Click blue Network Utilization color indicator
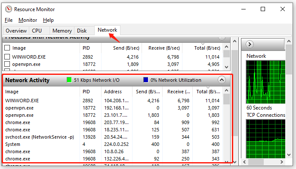This screenshot has width=296, height=169. 146,80
